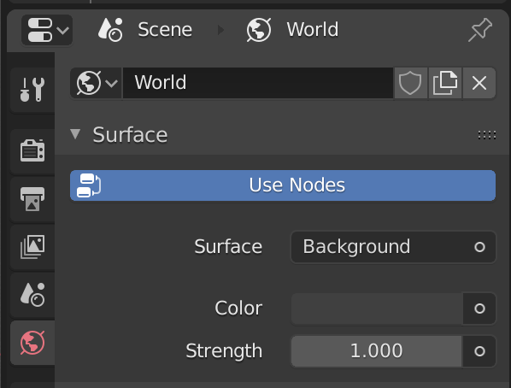Open the Output properties tab
Viewport: 511px width, 388px height.
[x=32, y=198]
